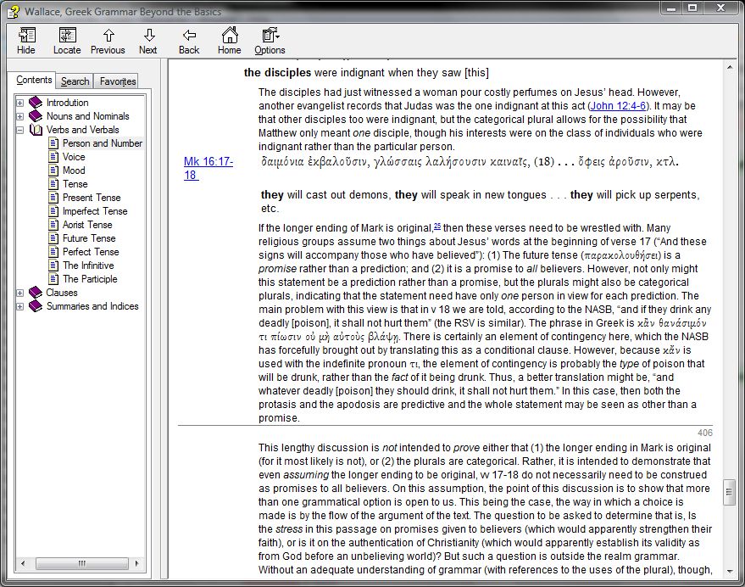This screenshot has height=587, width=745.
Task: Open the Options toolbar menu
Action: click(270, 40)
